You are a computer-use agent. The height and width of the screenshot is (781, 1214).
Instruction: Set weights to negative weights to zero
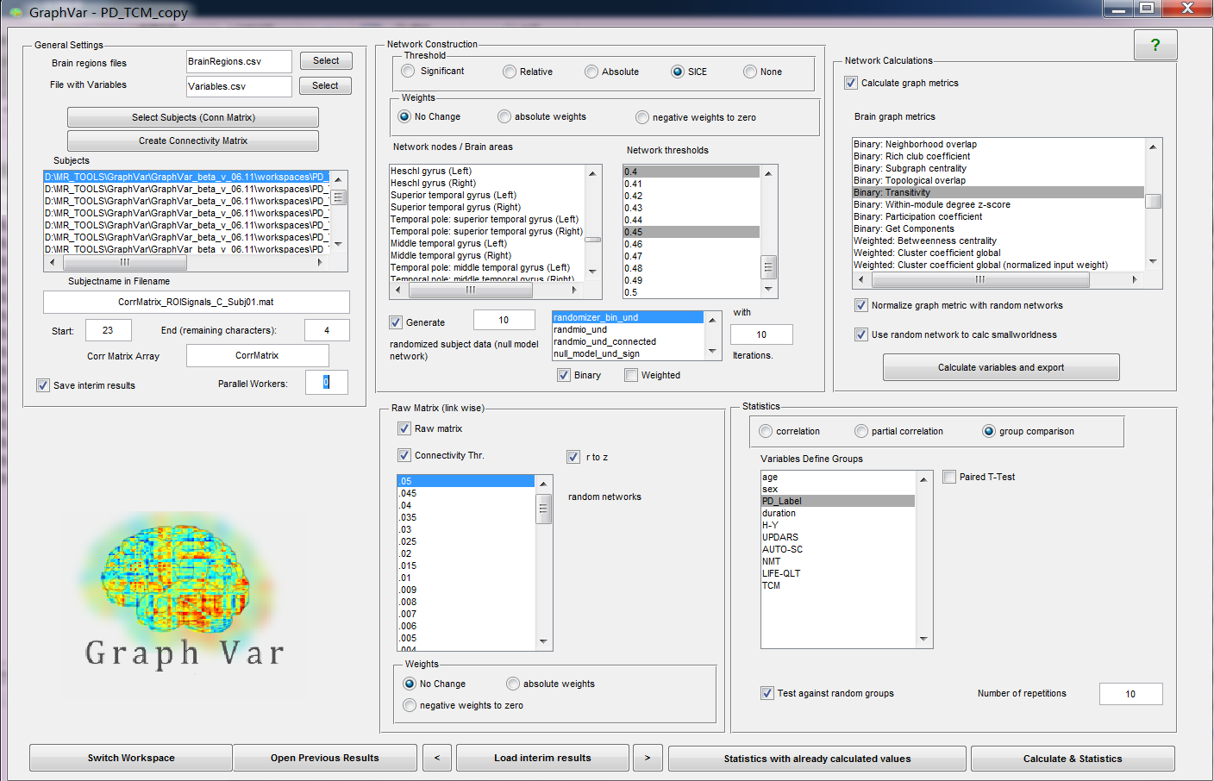click(641, 116)
